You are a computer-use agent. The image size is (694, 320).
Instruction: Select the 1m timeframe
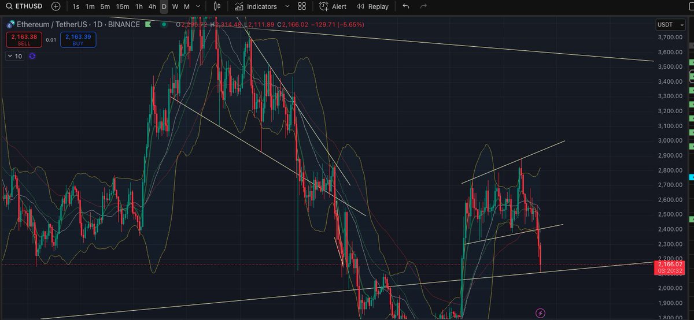coord(90,6)
